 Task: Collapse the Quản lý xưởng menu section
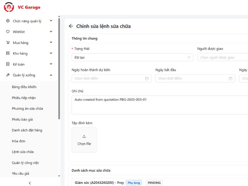[x=51, y=75]
